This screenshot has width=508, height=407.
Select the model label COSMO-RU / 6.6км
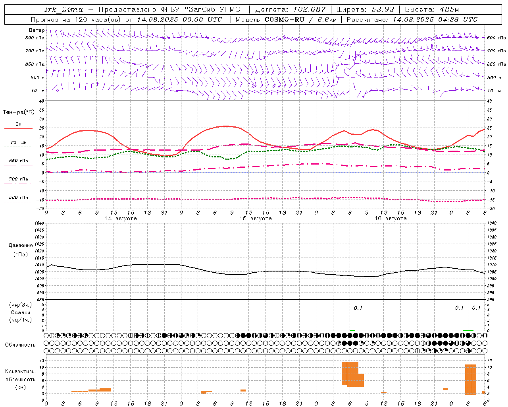[300, 19]
